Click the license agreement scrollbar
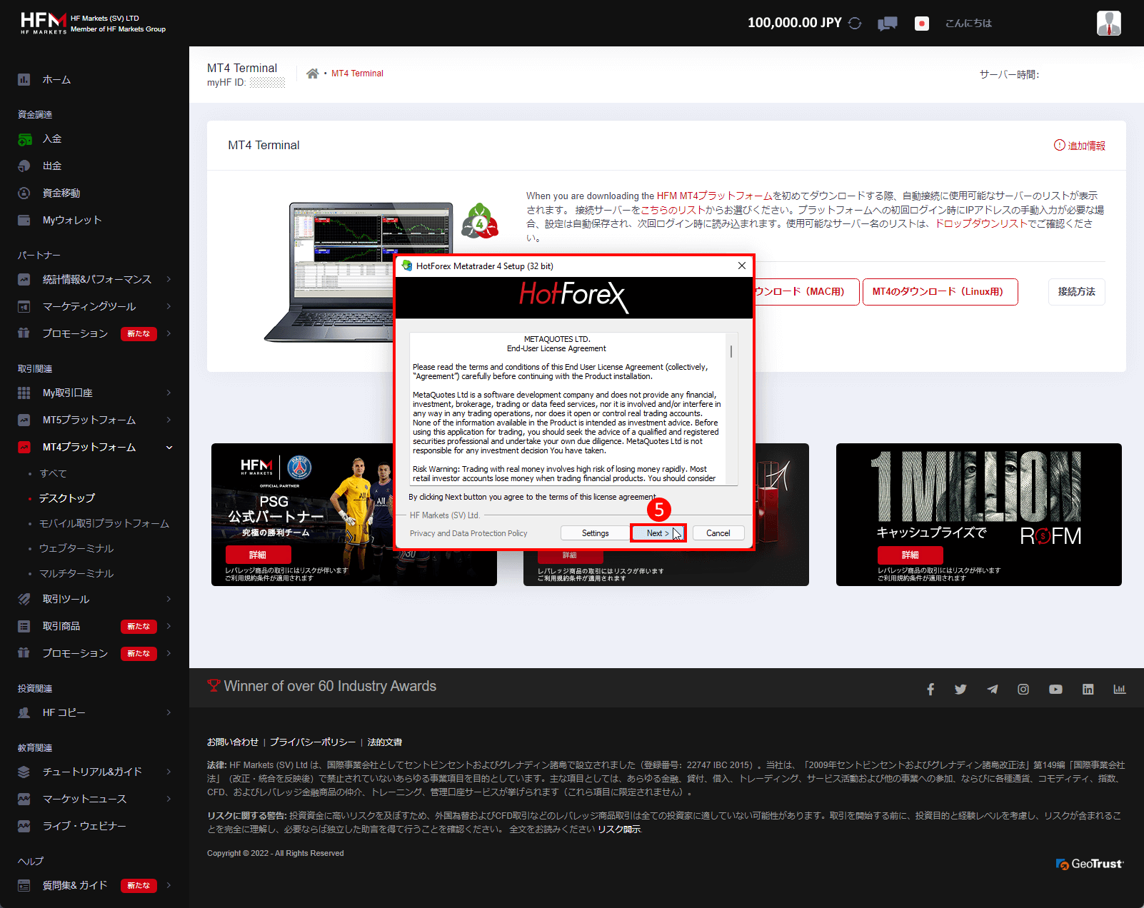 point(731,350)
